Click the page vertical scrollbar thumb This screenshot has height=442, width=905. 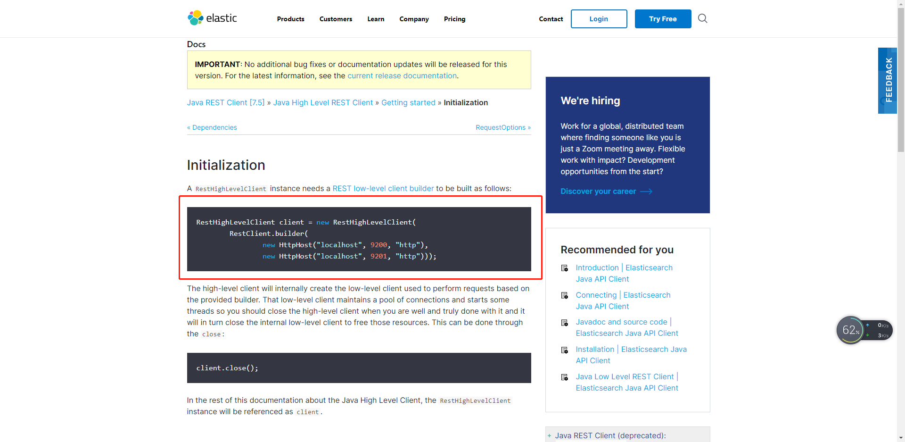pos(901,80)
